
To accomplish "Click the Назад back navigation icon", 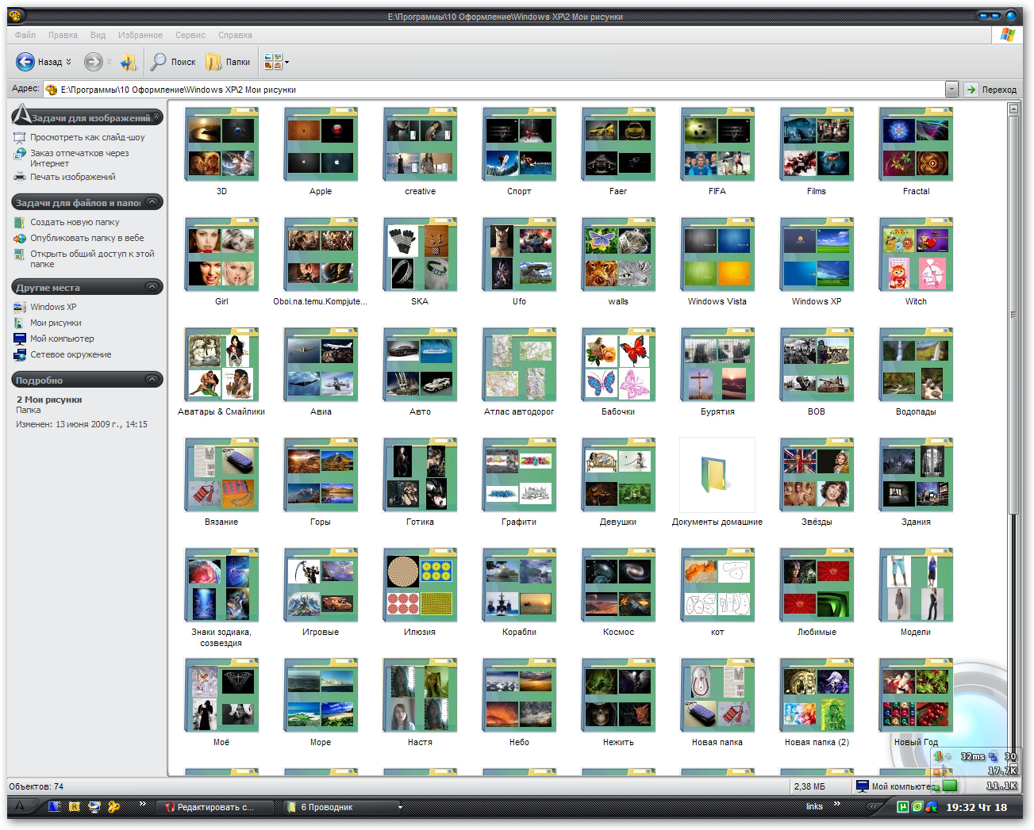I will click(26, 61).
